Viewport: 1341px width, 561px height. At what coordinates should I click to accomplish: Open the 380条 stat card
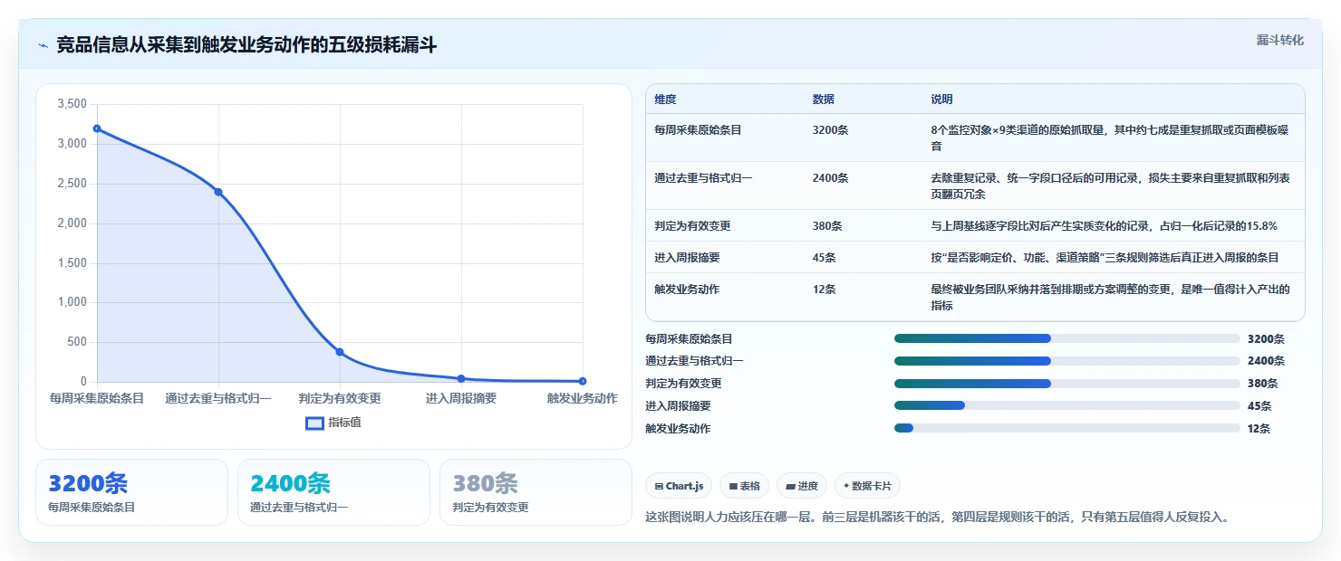click(x=535, y=492)
